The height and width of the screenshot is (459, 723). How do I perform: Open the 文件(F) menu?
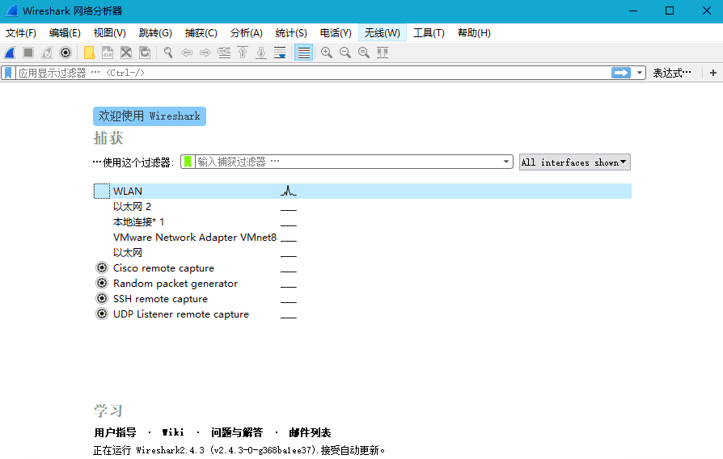click(21, 33)
